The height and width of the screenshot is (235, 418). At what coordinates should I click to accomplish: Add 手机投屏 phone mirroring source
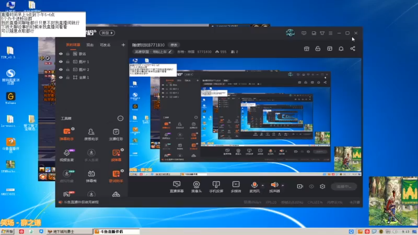pos(216,187)
